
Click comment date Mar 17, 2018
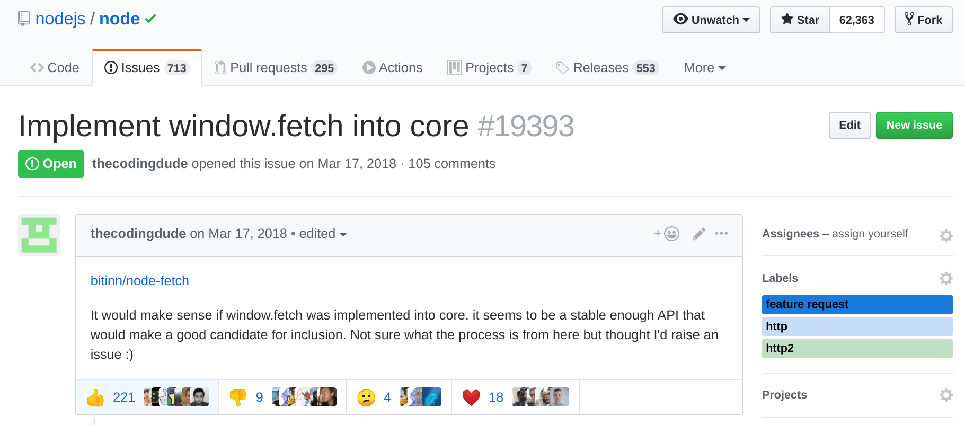[x=248, y=234]
